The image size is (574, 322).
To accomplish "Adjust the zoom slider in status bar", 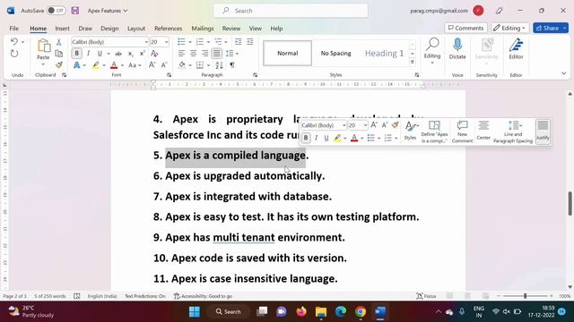I will 525,296.
